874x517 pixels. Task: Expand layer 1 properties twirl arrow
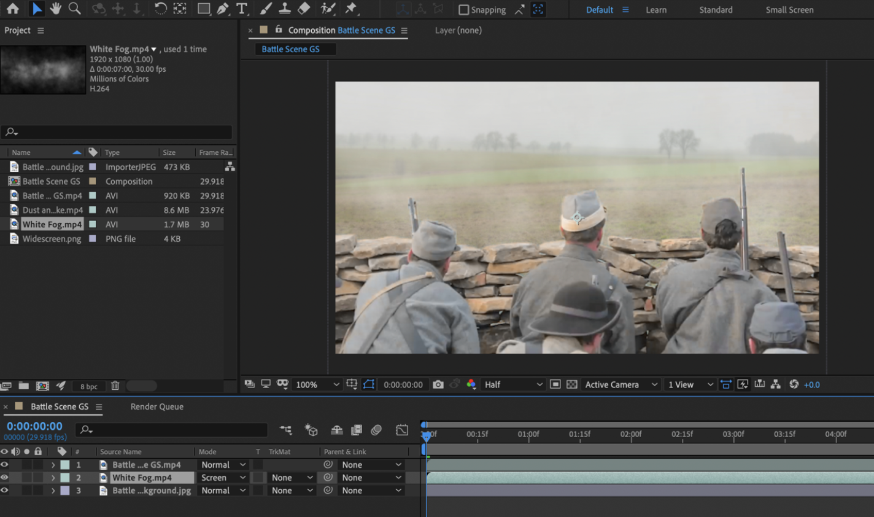tap(53, 465)
